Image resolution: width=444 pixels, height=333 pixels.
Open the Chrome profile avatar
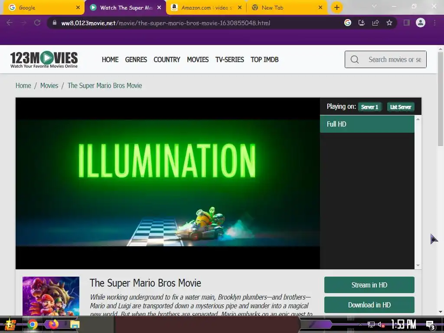(x=421, y=23)
